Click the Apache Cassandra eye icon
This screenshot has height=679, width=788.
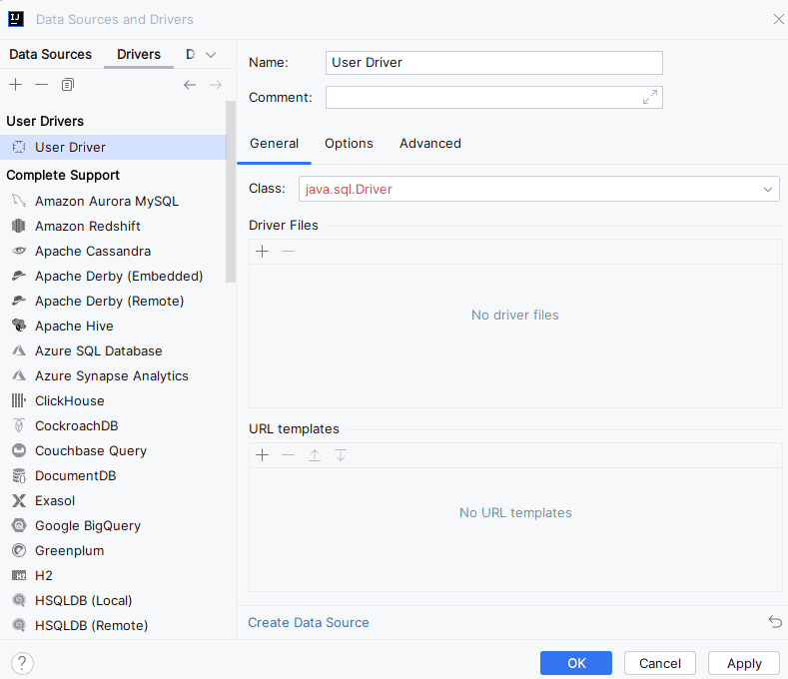(19, 251)
